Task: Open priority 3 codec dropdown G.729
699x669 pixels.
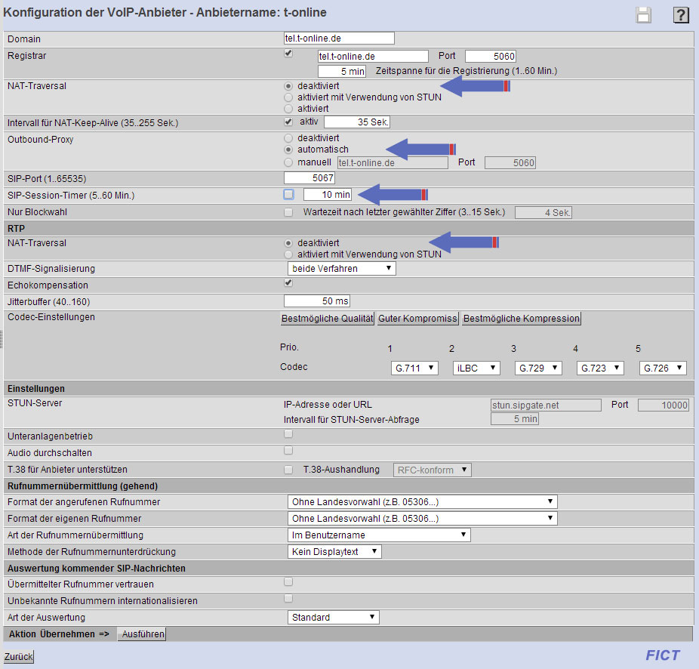Action: (538, 368)
